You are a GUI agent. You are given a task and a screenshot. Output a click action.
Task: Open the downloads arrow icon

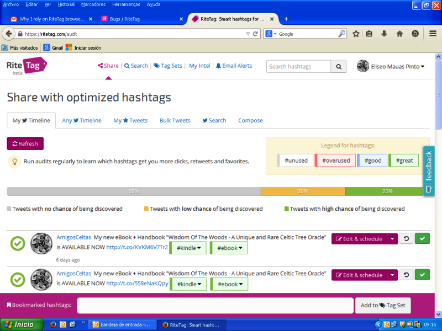point(384,34)
